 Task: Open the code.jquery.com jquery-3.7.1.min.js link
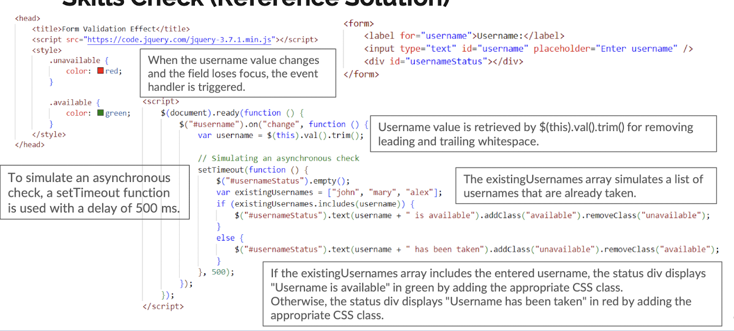pyautogui.click(x=180, y=40)
